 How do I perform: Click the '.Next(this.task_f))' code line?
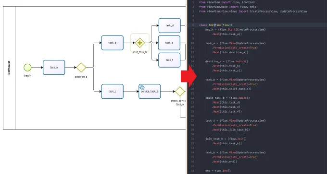tap(226, 112)
